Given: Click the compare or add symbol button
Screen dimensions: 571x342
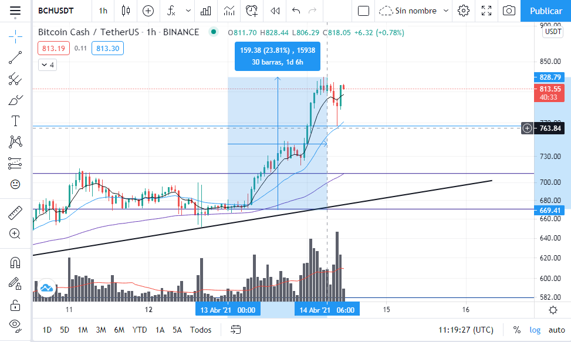Looking at the screenshot, I should [148, 11].
